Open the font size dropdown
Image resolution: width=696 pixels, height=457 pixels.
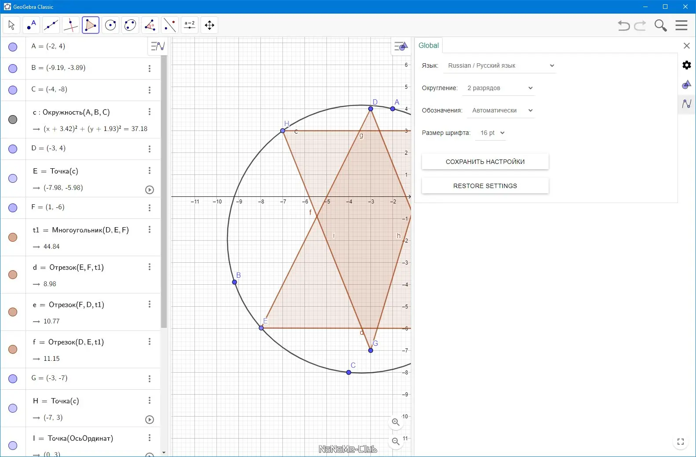coord(491,133)
